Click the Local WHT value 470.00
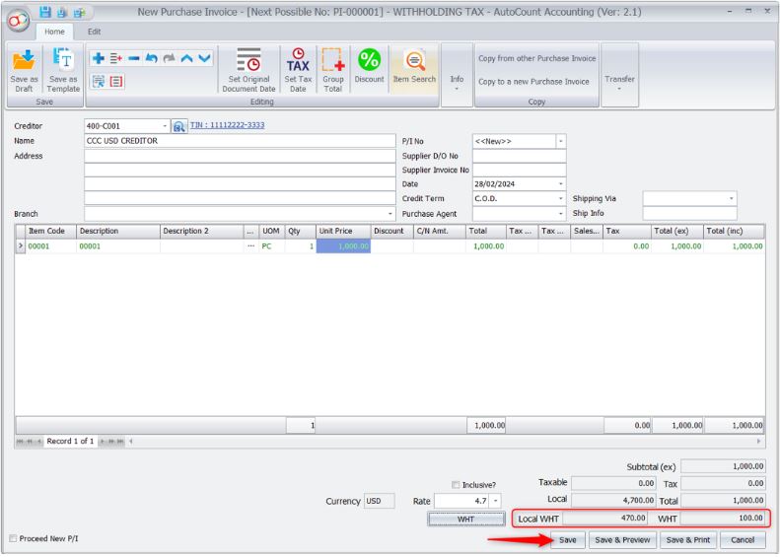 click(604, 519)
